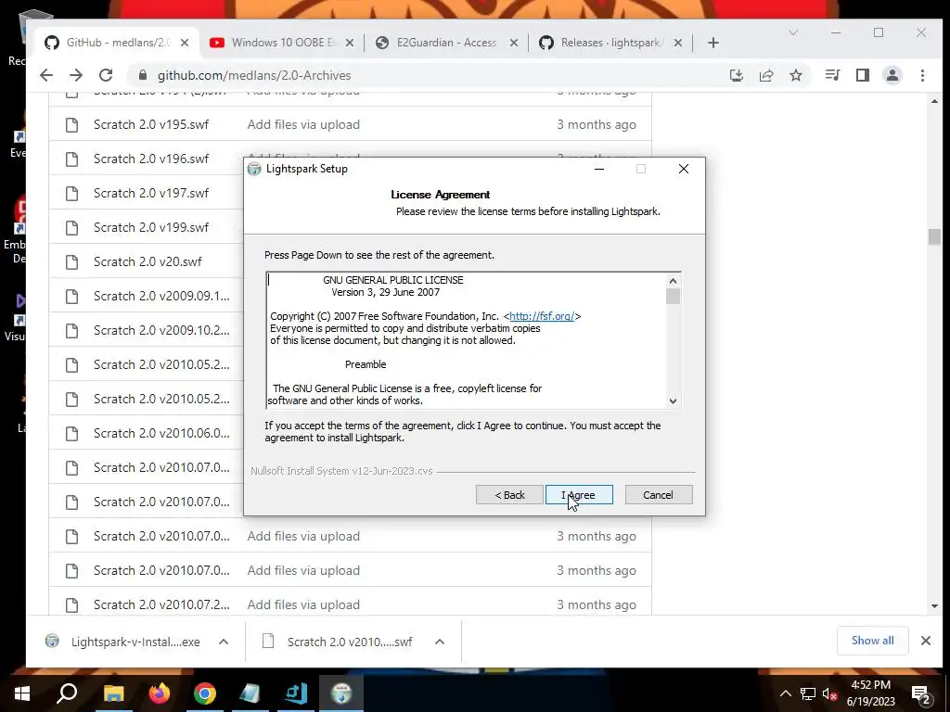Click the file icon beside Scratch 2.0 v195.swf

pos(72,125)
